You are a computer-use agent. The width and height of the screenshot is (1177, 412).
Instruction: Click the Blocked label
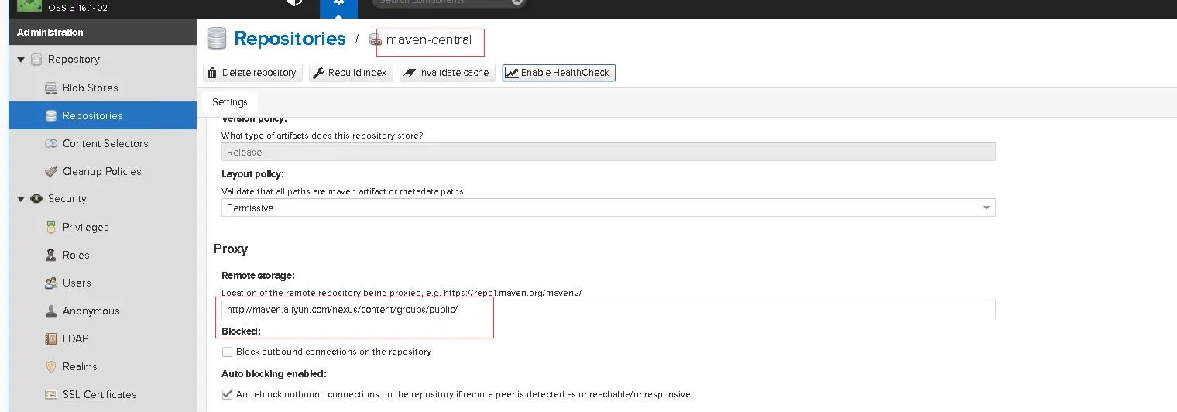pos(241,331)
